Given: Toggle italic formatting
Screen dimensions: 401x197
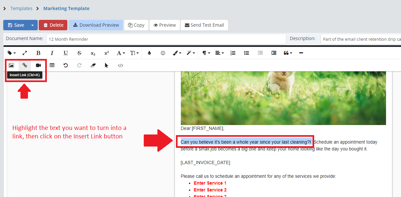Looking at the screenshot, I should (x=52, y=53).
